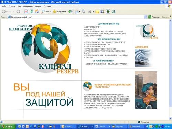Switch to the Входящие taskbar button

(x=68, y=127)
